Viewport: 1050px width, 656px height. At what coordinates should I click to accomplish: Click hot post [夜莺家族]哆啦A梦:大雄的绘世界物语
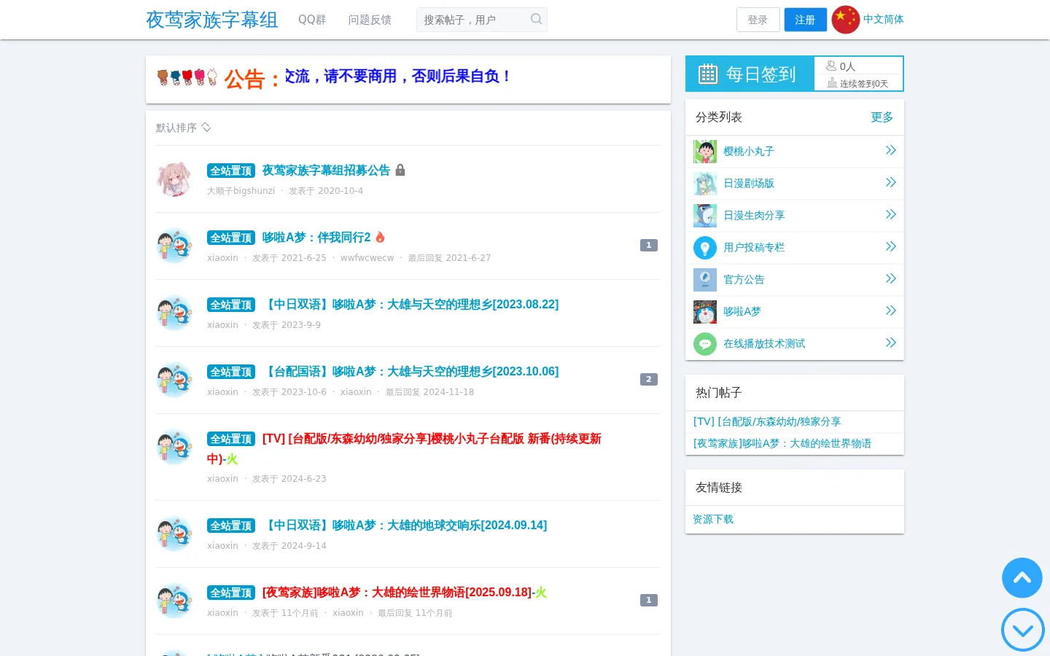point(782,444)
